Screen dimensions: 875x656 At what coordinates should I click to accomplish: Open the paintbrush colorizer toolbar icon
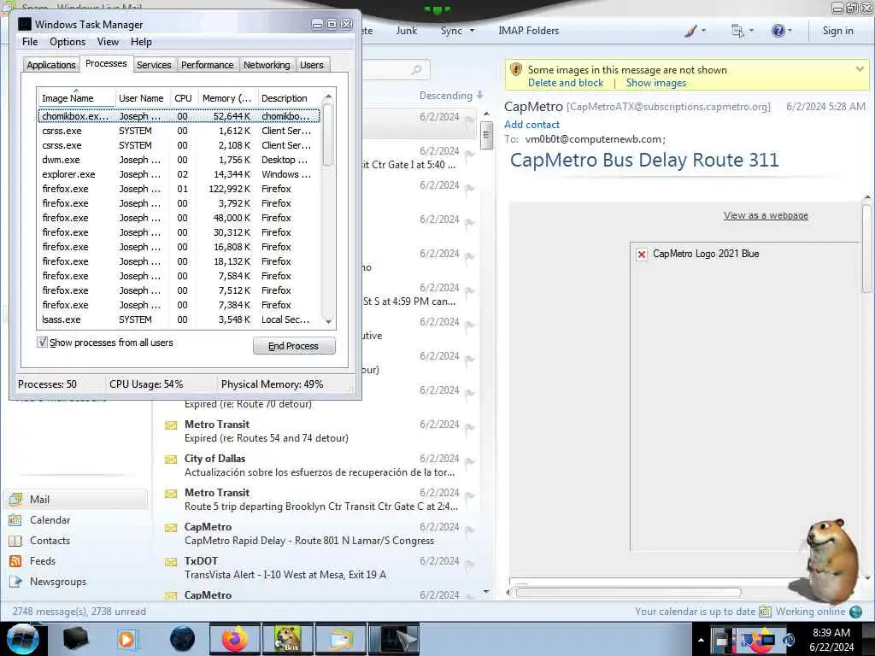[690, 31]
